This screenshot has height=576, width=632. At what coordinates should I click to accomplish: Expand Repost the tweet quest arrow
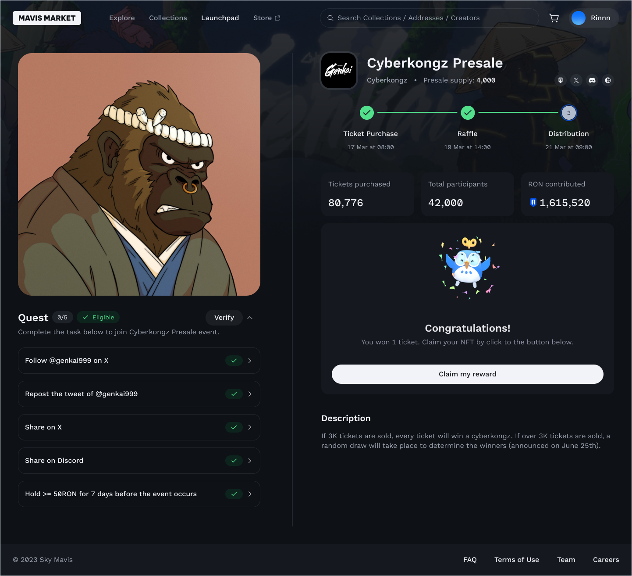tap(250, 394)
